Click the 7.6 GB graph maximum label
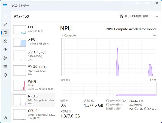Image resolution: width=162 pixels, height=123 pixels. [153, 80]
